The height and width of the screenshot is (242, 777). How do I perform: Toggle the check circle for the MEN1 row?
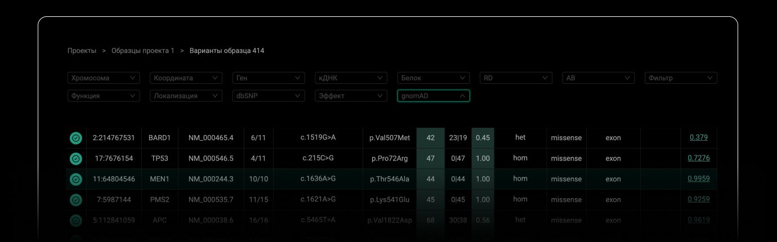[76, 179]
